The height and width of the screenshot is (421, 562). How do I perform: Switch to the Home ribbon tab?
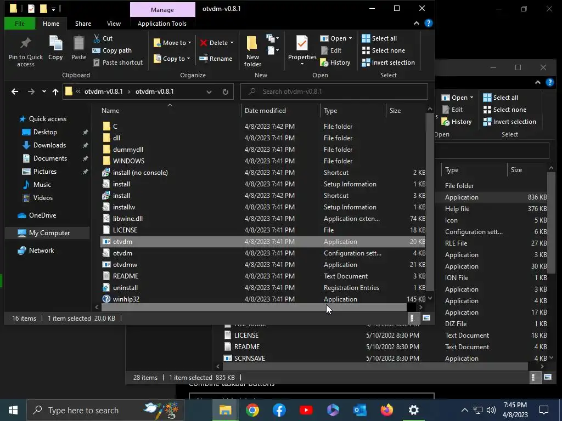pos(51,24)
